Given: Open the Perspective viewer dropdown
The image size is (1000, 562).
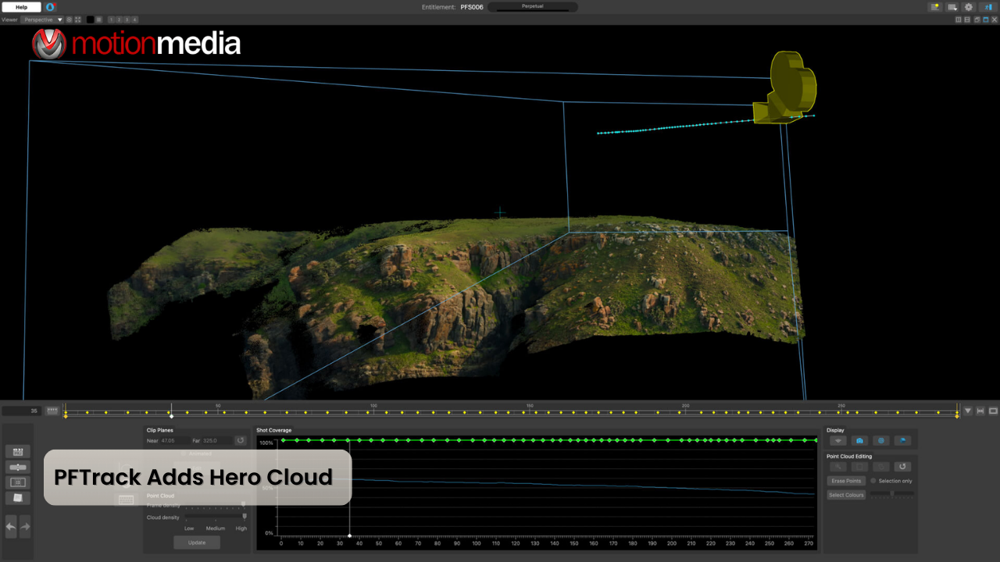Looking at the screenshot, I should coord(42,20).
